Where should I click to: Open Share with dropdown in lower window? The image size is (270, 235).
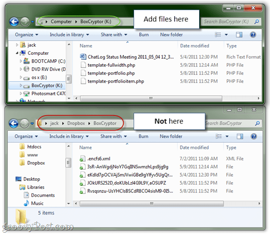tap(113, 137)
